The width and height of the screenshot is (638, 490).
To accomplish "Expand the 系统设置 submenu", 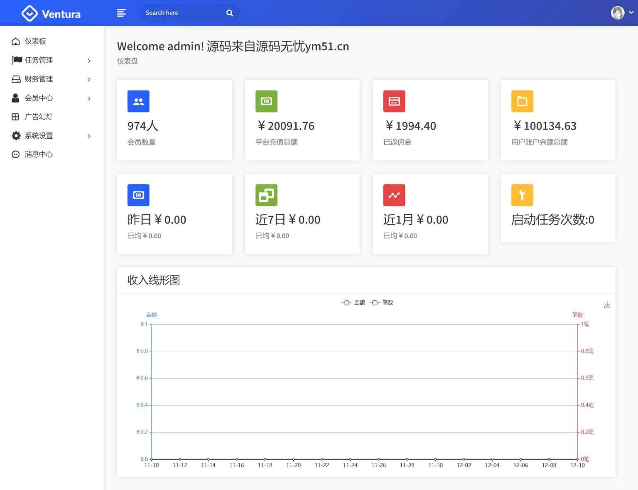I will coord(89,136).
